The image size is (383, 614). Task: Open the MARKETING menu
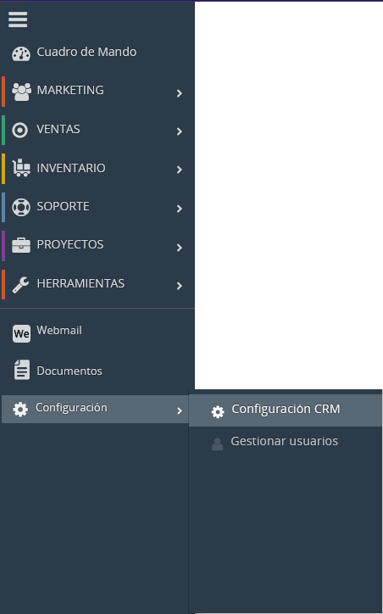click(70, 90)
